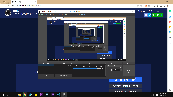Move the selected scene down
Viewport: 173px width, 97px height.
click(47, 75)
